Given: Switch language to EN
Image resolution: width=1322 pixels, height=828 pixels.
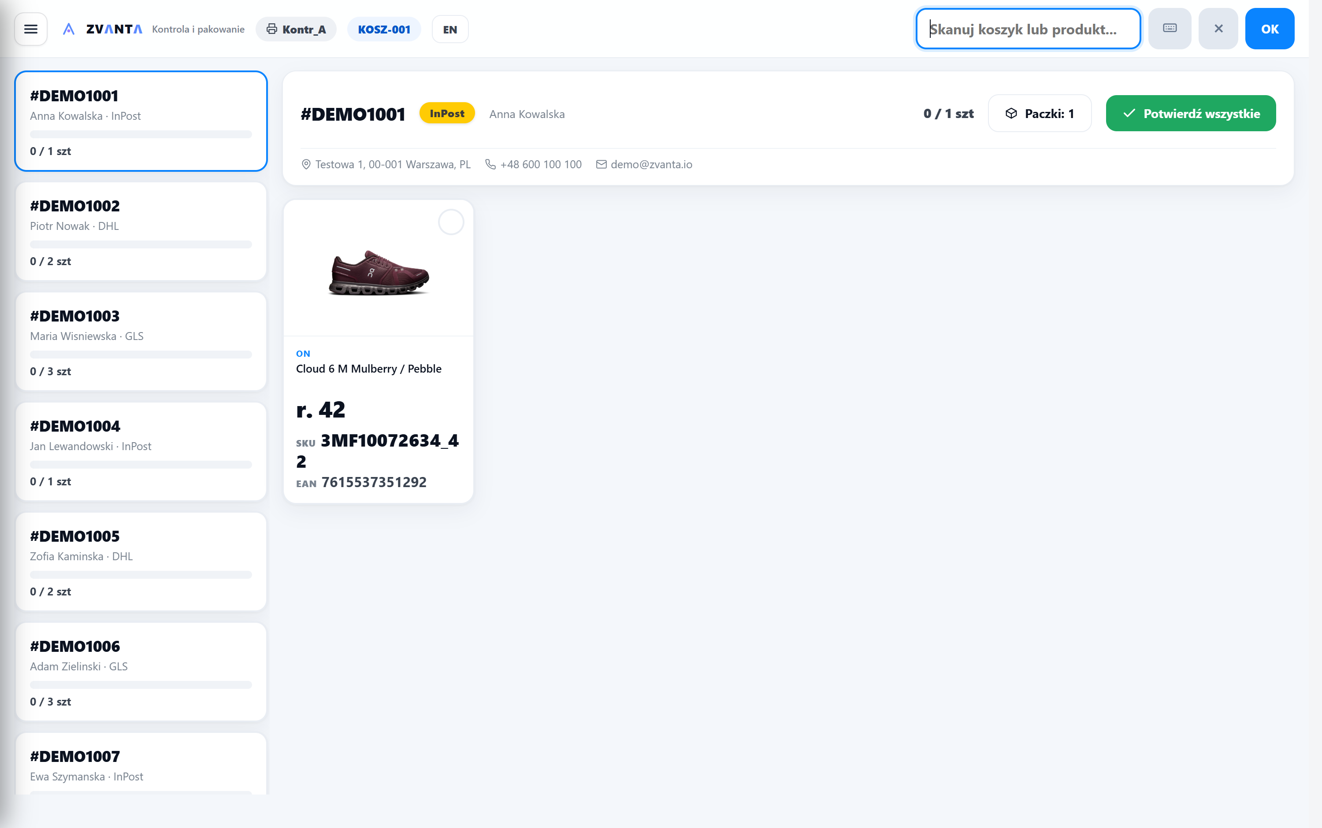Looking at the screenshot, I should point(450,29).
